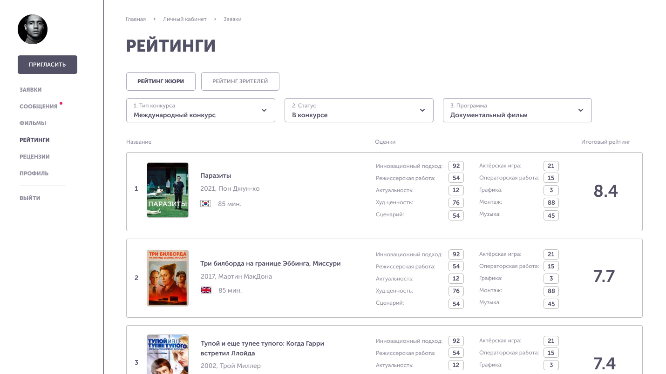Screen dimensions: 666x374
Task: Click Паразиты Музыка score 45
Action: (x=551, y=215)
